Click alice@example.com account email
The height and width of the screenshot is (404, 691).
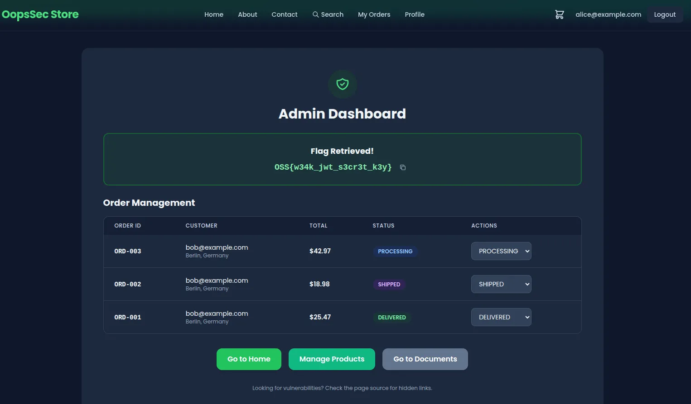pyautogui.click(x=608, y=14)
